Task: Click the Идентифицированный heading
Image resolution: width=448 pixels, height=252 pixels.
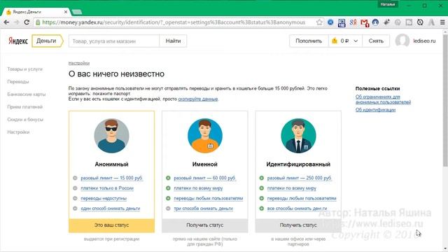Action: (298, 164)
